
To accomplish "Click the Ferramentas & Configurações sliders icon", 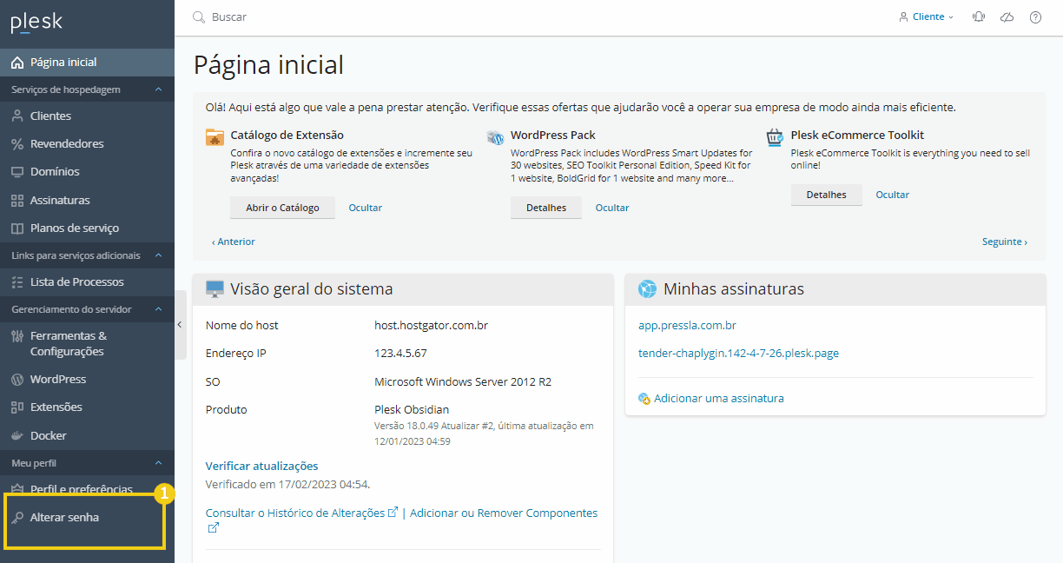I will 17,336.
